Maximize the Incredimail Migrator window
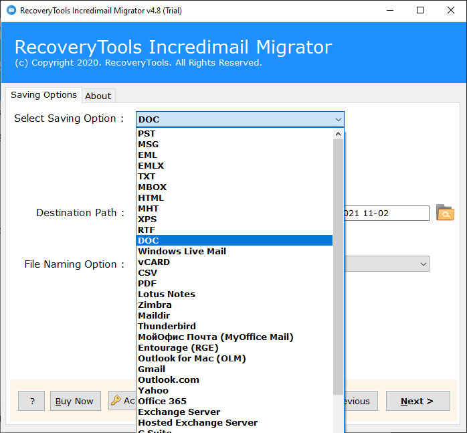 (x=420, y=11)
